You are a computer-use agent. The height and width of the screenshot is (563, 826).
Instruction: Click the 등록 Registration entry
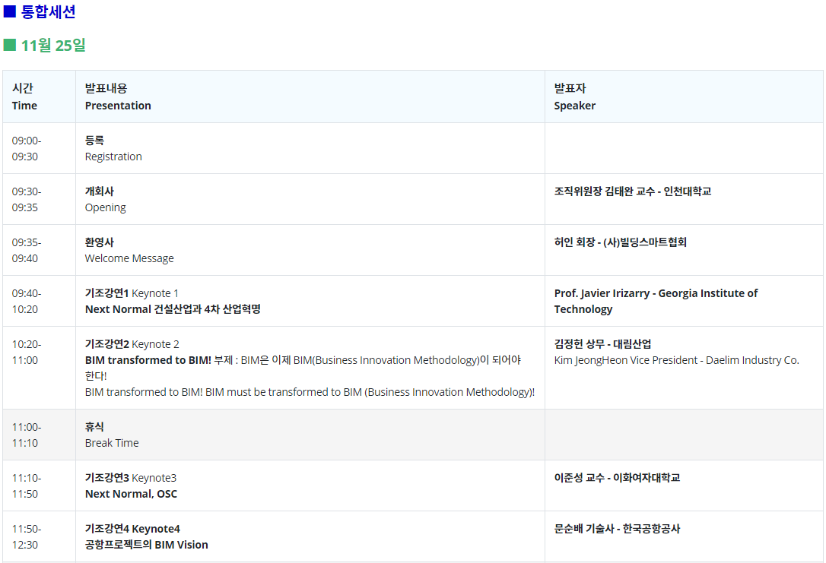click(x=113, y=148)
